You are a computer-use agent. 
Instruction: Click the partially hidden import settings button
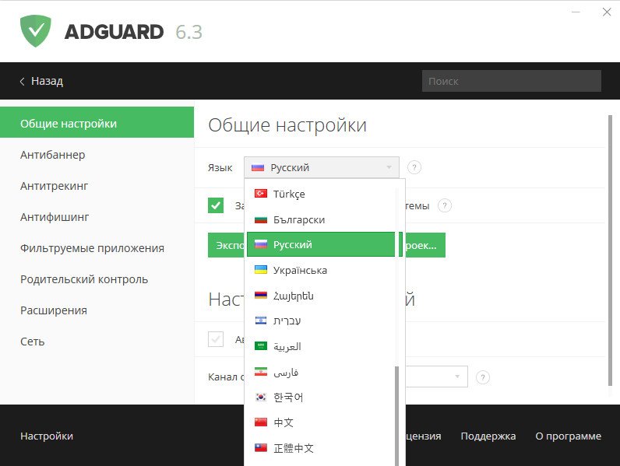pos(424,245)
